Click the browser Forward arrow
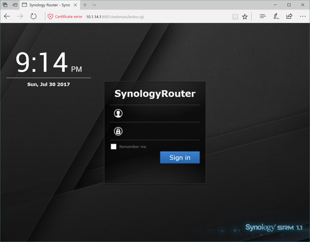Screen dimensions: 310x242 tap(20, 16)
